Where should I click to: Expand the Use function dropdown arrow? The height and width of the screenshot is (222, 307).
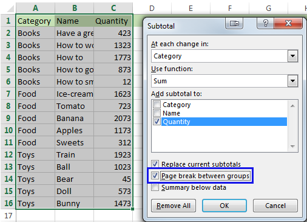[292, 81]
